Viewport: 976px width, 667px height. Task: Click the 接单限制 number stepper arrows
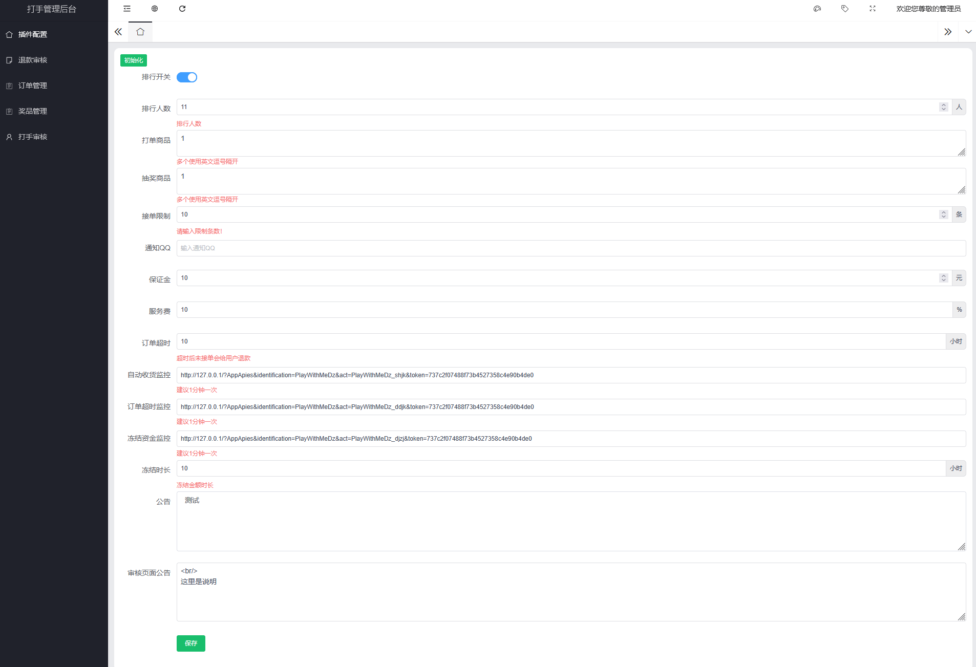click(943, 214)
